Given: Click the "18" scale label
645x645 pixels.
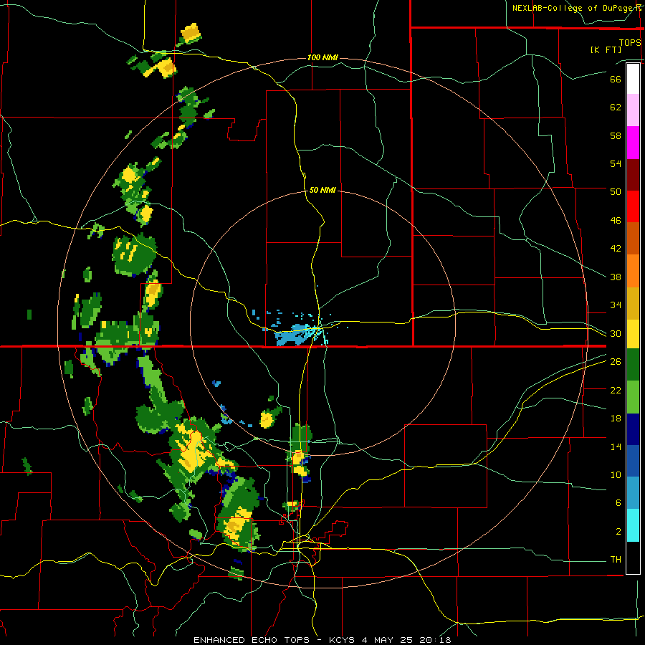Looking at the screenshot, I should pyautogui.click(x=616, y=419).
